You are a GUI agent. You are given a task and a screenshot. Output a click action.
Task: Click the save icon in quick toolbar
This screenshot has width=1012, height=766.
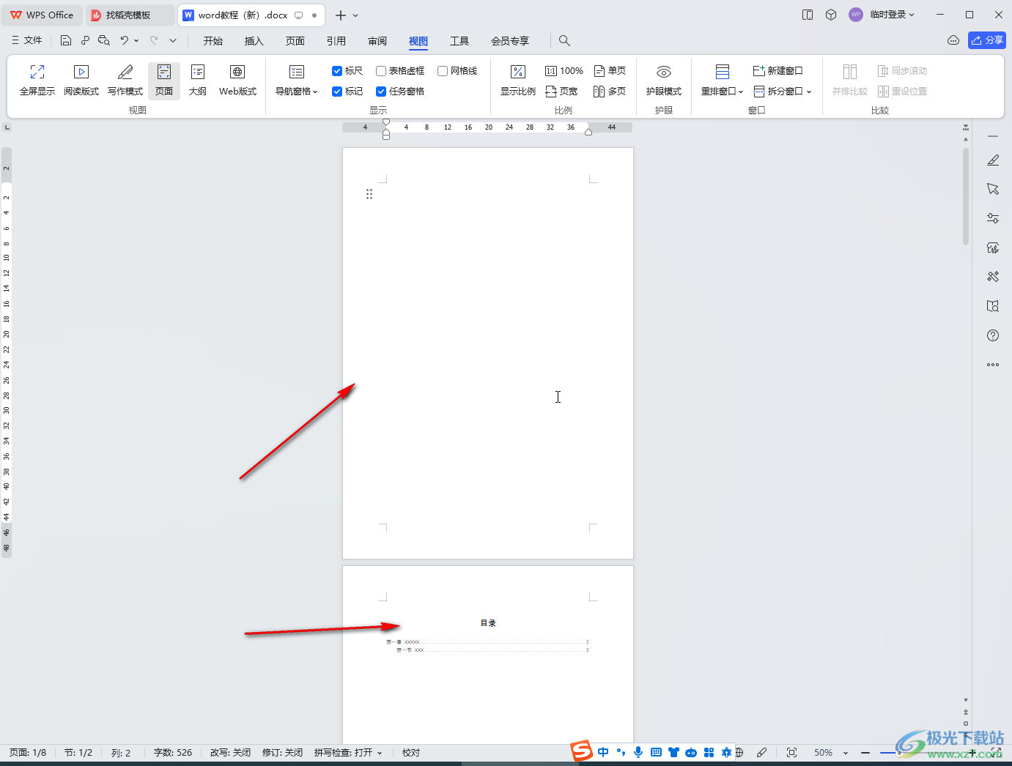[66, 41]
